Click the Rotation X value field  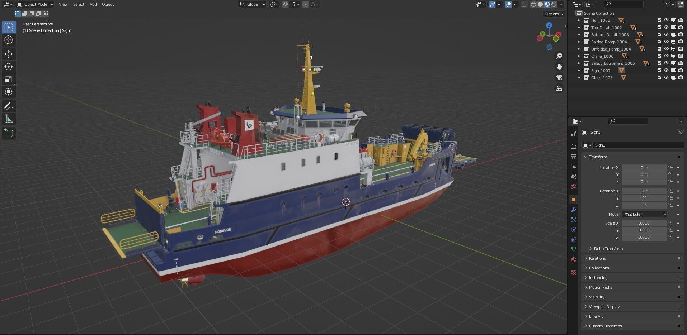(644, 191)
